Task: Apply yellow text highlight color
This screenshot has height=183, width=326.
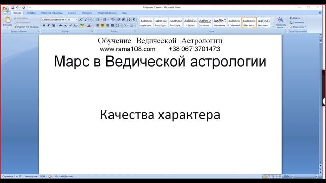Action: [81, 26]
